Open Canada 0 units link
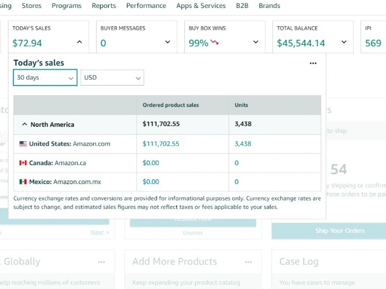Viewport: 386px width, 289px height. pyautogui.click(x=236, y=163)
